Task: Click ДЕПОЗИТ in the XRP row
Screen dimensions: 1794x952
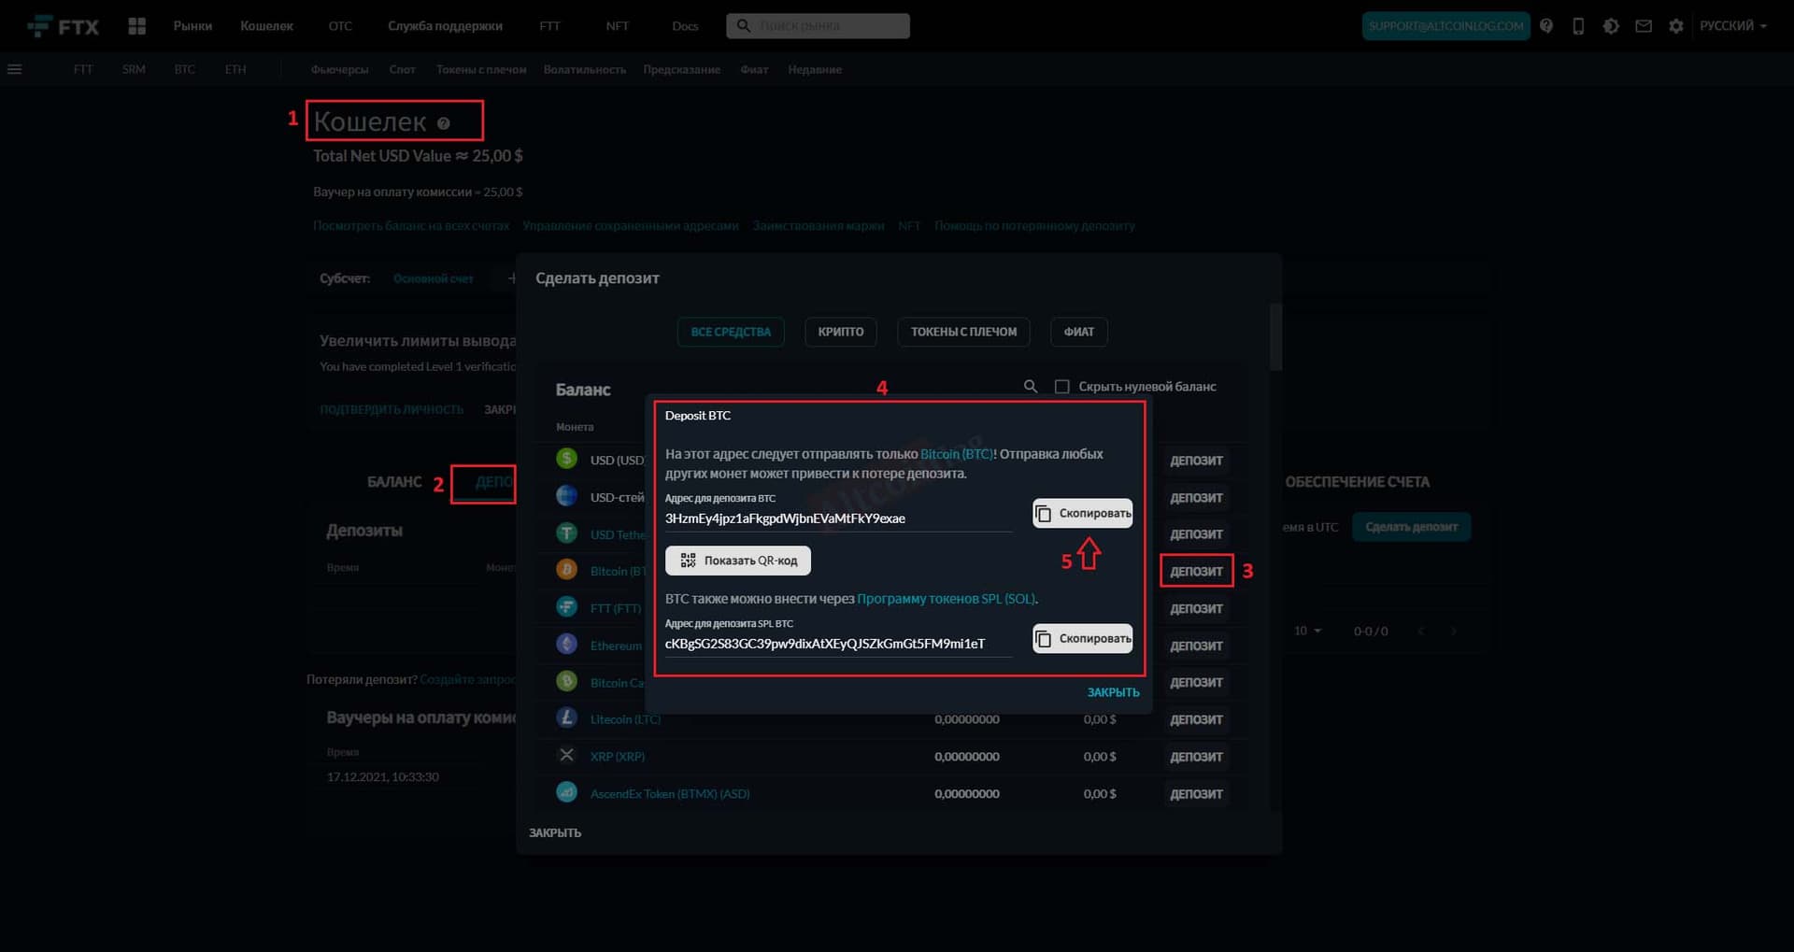Action: [x=1196, y=757]
